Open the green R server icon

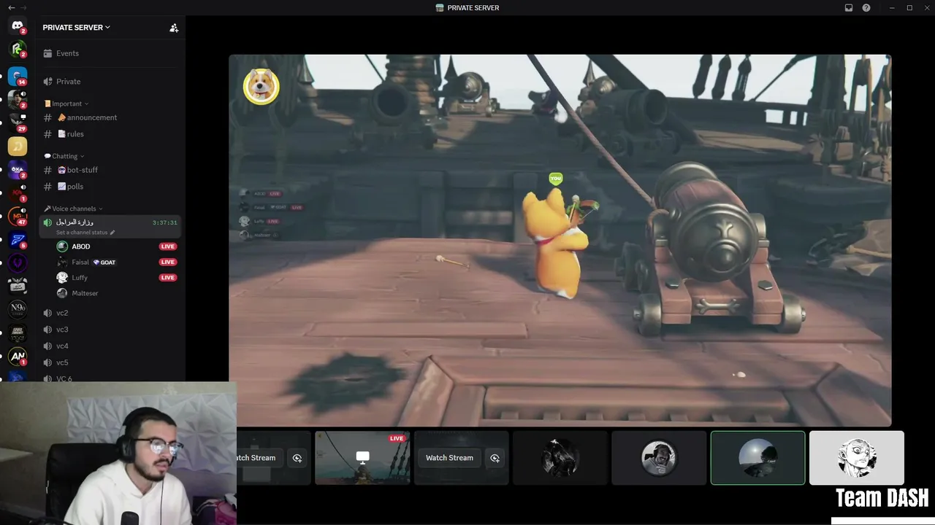point(18,49)
